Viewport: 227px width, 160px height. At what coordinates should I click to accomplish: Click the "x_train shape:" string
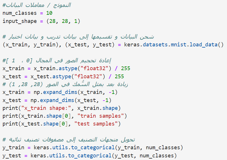46,108
